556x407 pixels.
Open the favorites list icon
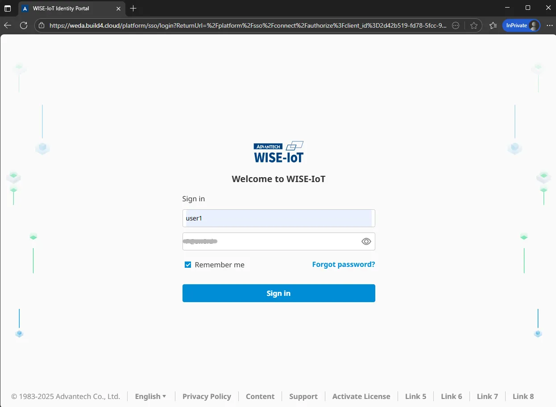coord(493,25)
